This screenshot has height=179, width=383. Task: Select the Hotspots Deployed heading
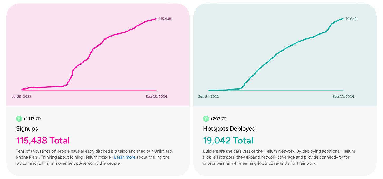point(229,129)
